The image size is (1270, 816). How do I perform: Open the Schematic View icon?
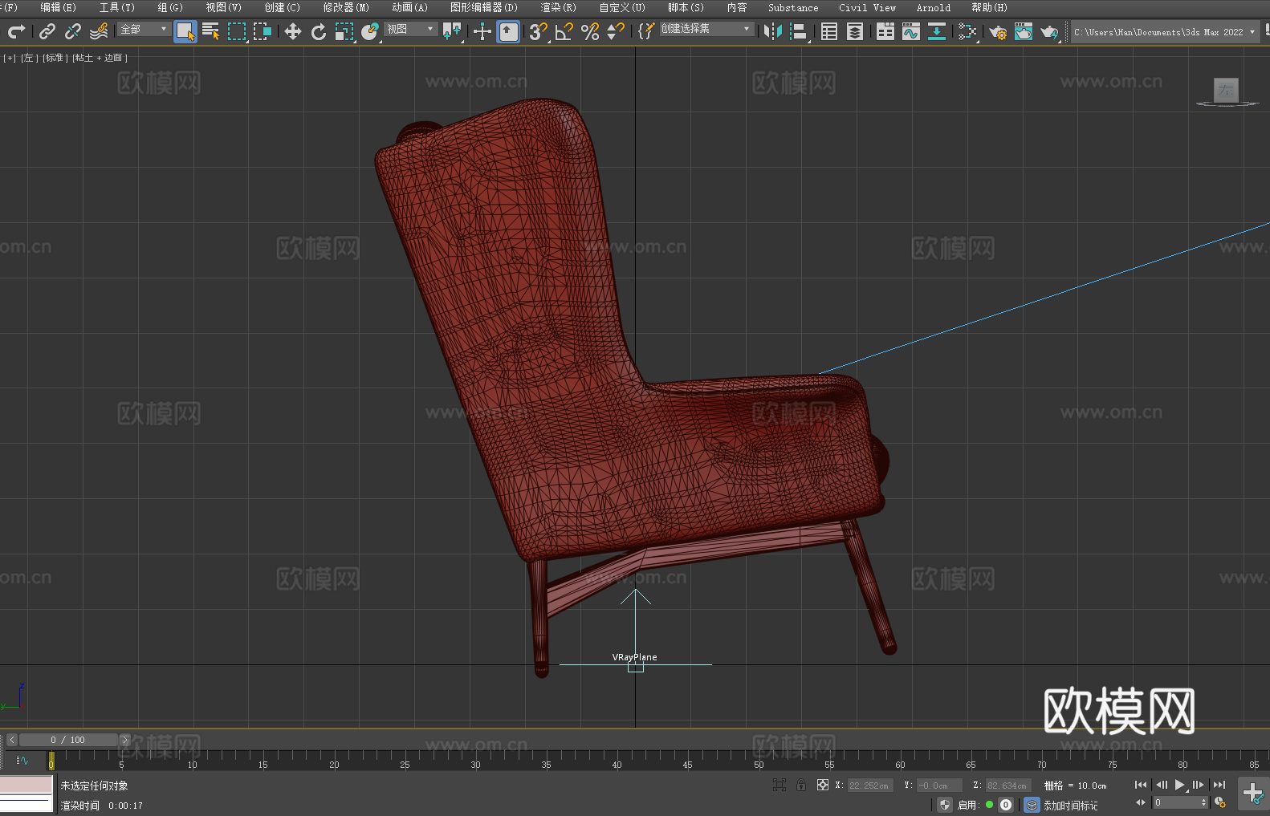[x=937, y=31]
